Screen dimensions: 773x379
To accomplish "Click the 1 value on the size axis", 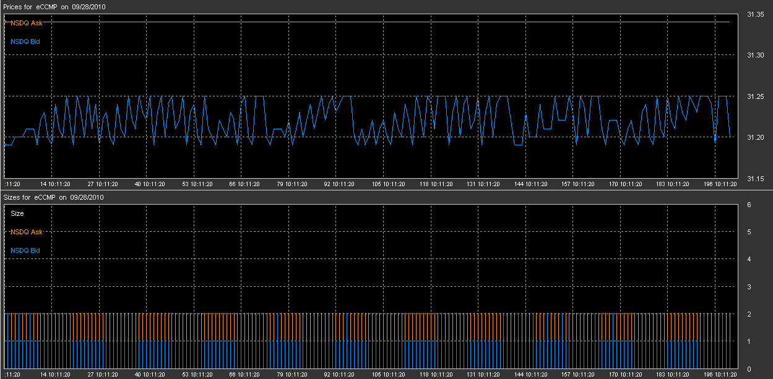I will (749, 341).
